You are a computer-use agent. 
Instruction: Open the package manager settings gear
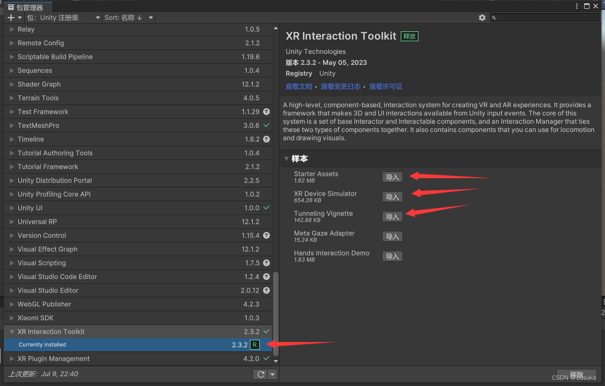(482, 18)
